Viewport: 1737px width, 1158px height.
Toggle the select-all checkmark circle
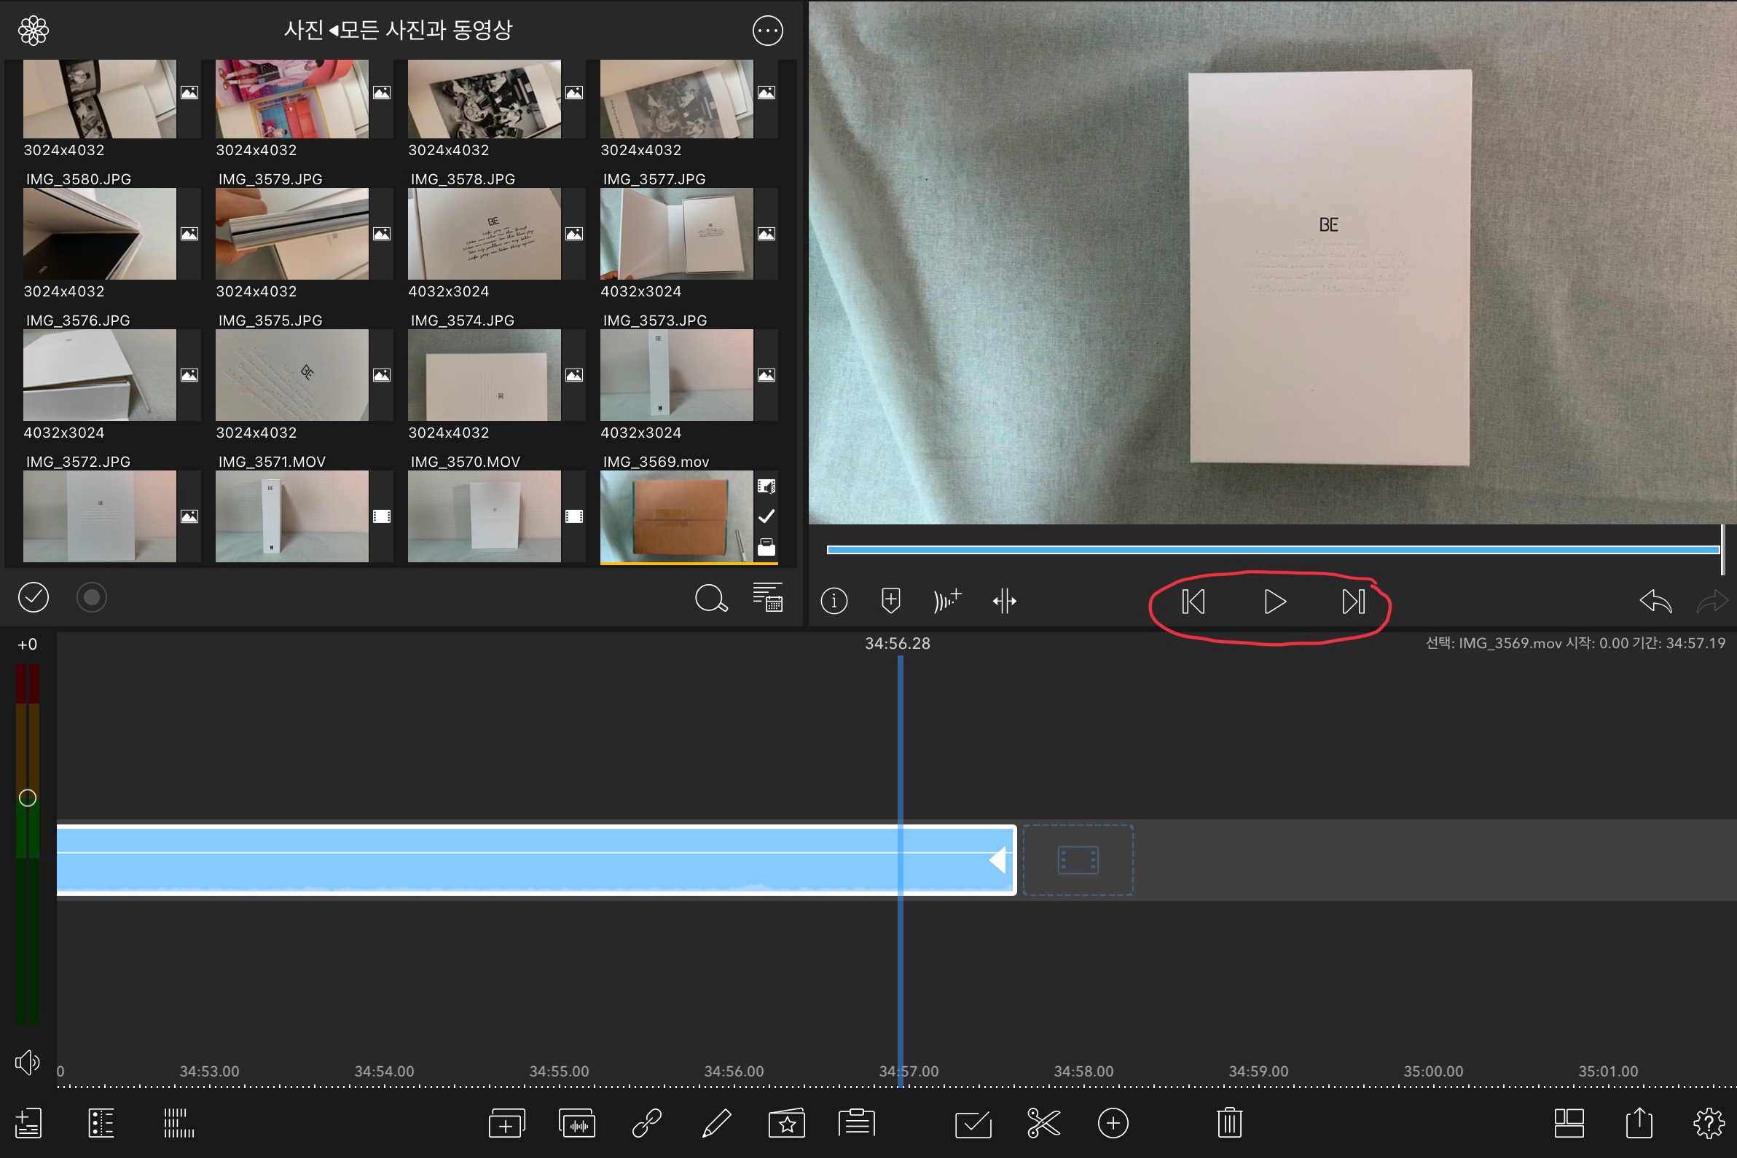pyautogui.click(x=34, y=597)
